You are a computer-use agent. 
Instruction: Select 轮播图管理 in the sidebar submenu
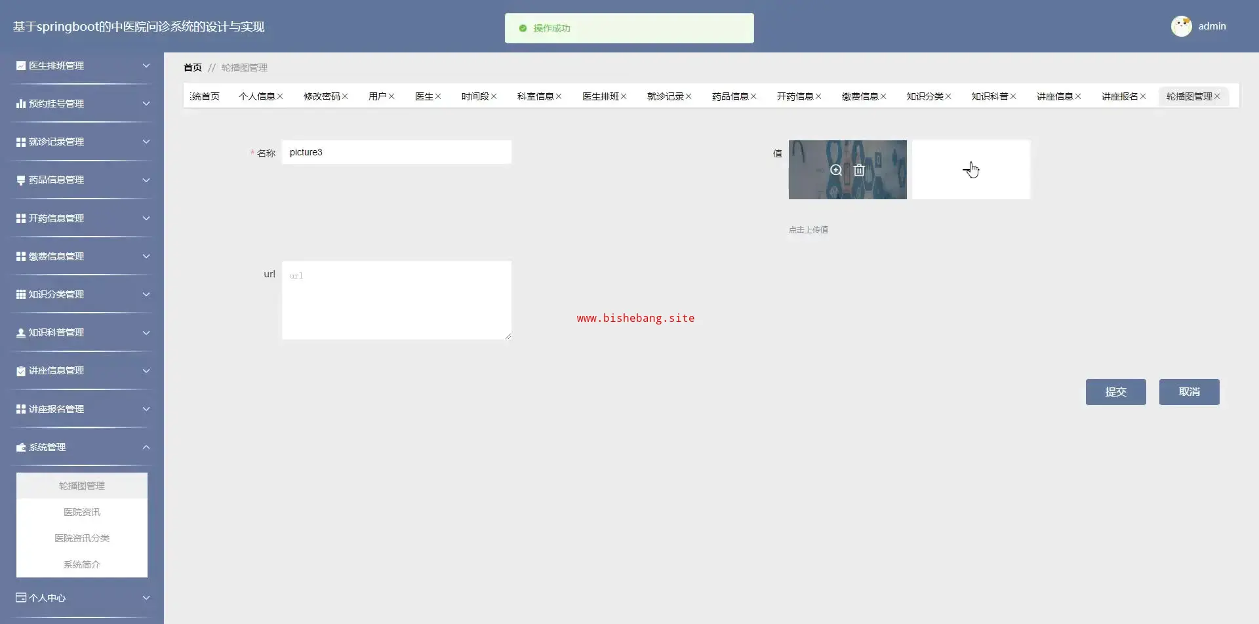pos(82,486)
